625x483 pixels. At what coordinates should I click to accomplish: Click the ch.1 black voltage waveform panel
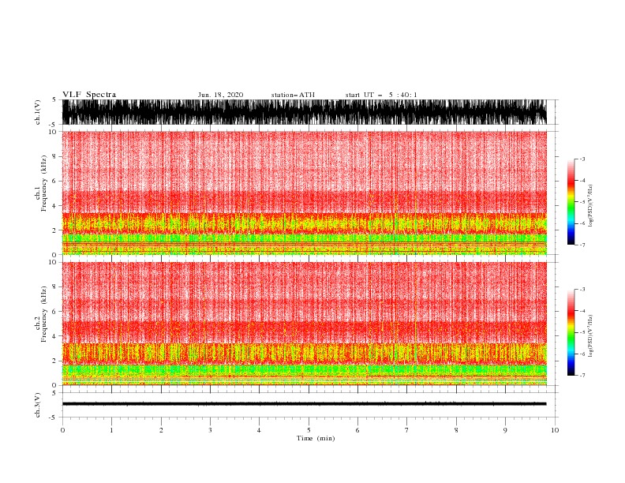(305, 112)
